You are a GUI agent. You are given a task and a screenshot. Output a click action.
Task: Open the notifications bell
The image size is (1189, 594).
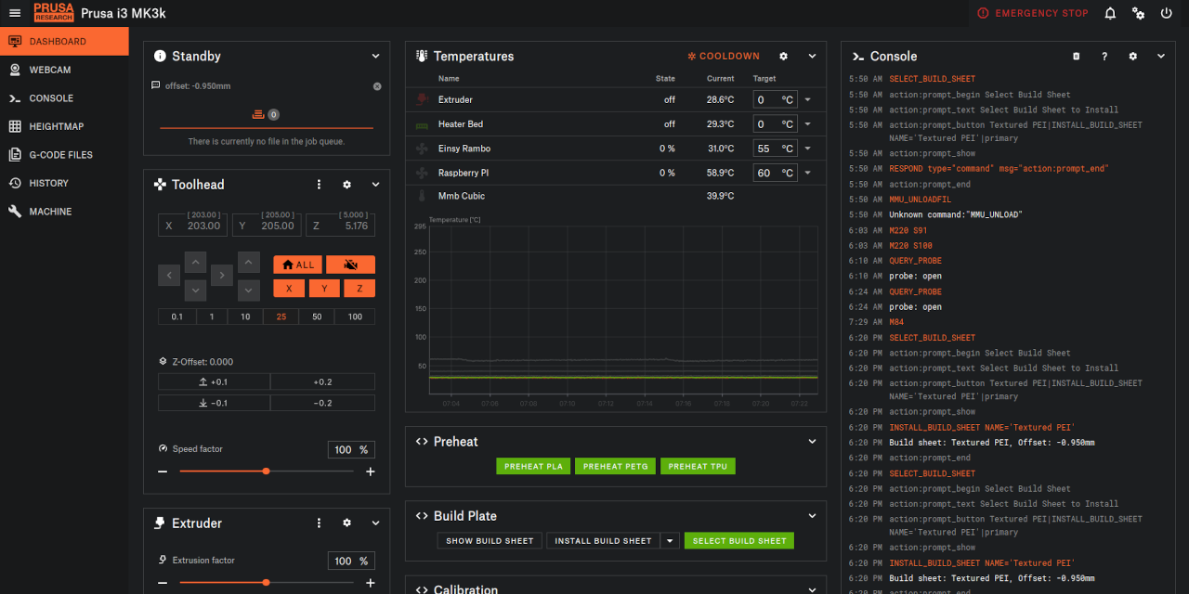[x=1109, y=13]
